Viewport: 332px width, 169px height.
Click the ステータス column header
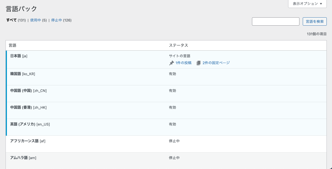tap(179, 45)
